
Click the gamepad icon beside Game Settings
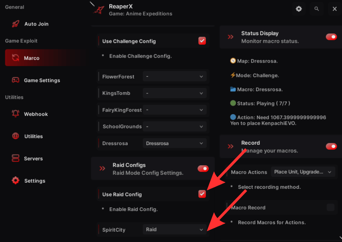15,80
